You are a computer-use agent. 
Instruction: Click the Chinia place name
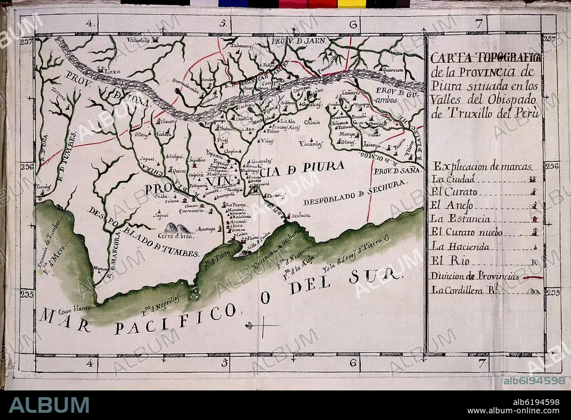point(312,122)
